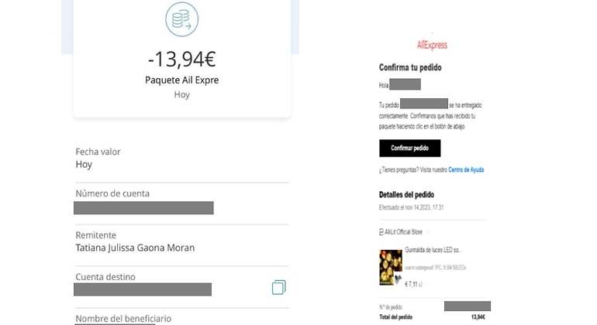Click the Confirmar pedido button
Image resolution: width=597 pixels, height=325 pixels.
(409, 149)
